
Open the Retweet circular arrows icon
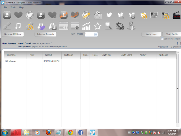29,15
